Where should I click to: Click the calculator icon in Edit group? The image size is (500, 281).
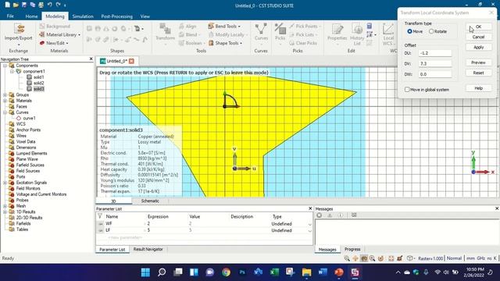(x=370, y=26)
